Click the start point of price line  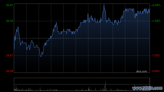pos(14,50)
